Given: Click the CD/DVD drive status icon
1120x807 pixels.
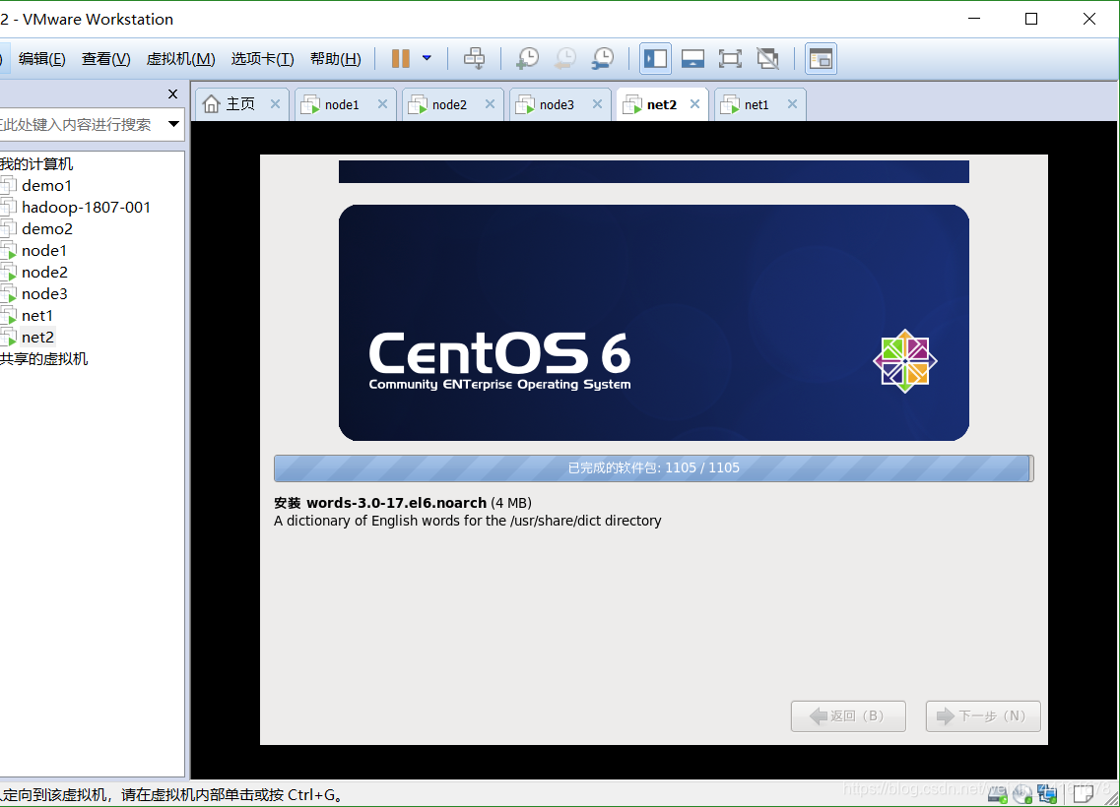Looking at the screenshot, I should click(1022, 793).
